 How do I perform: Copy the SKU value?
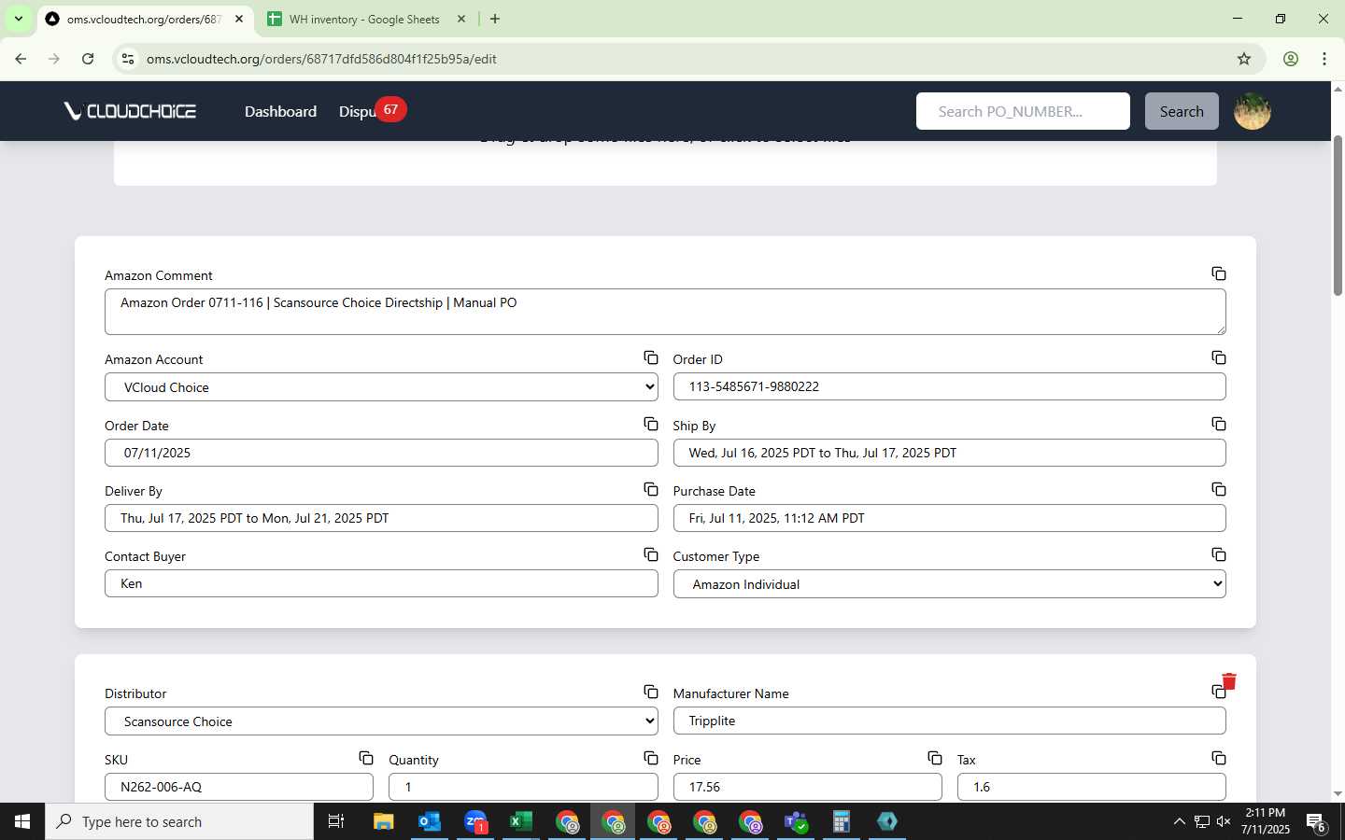pos(366,758)
